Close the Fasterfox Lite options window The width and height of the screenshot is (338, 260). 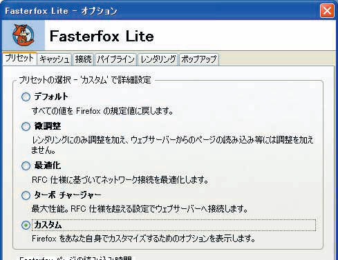pyautogui.click(x=327, y=11)
